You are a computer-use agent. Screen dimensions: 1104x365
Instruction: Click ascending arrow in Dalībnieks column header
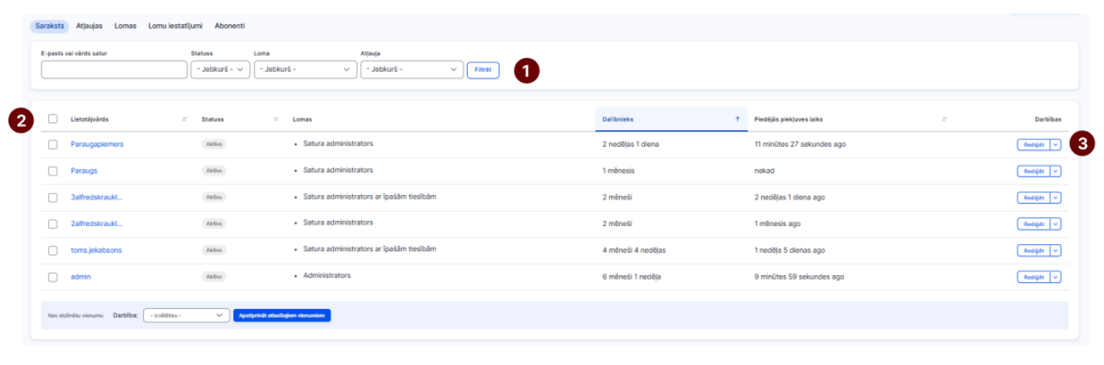point(737,119)
